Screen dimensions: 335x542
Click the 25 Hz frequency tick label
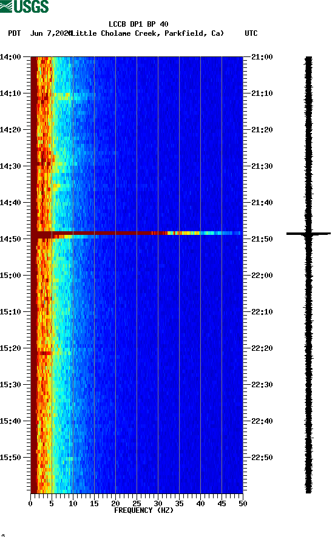coord(137,504)
